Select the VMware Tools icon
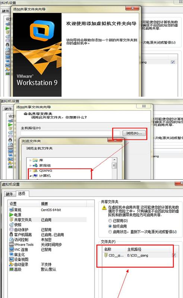This screenshot has width=183, height=298. [x=12, y=244]
